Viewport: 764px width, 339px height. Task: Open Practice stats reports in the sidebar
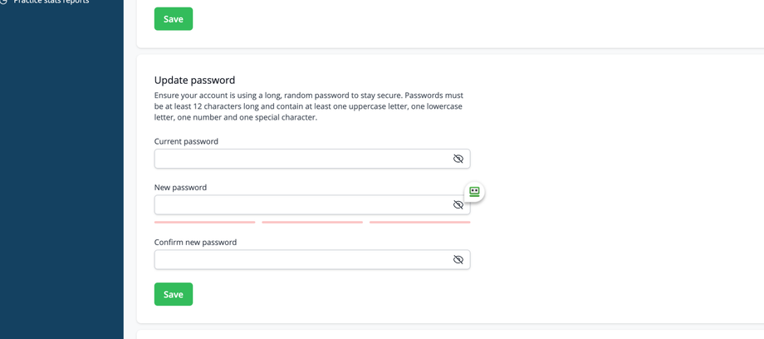click(x=51, y=2)
